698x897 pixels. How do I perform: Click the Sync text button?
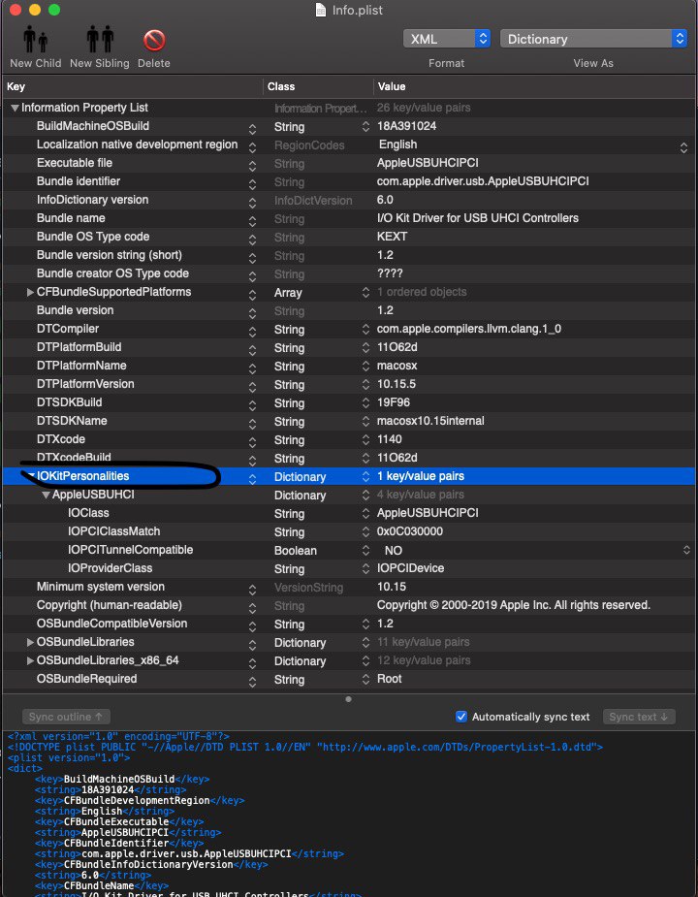pos(639,717)
